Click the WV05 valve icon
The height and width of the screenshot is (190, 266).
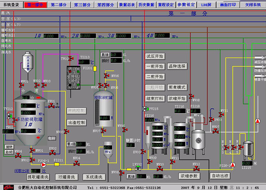click(x=100, y=85)
